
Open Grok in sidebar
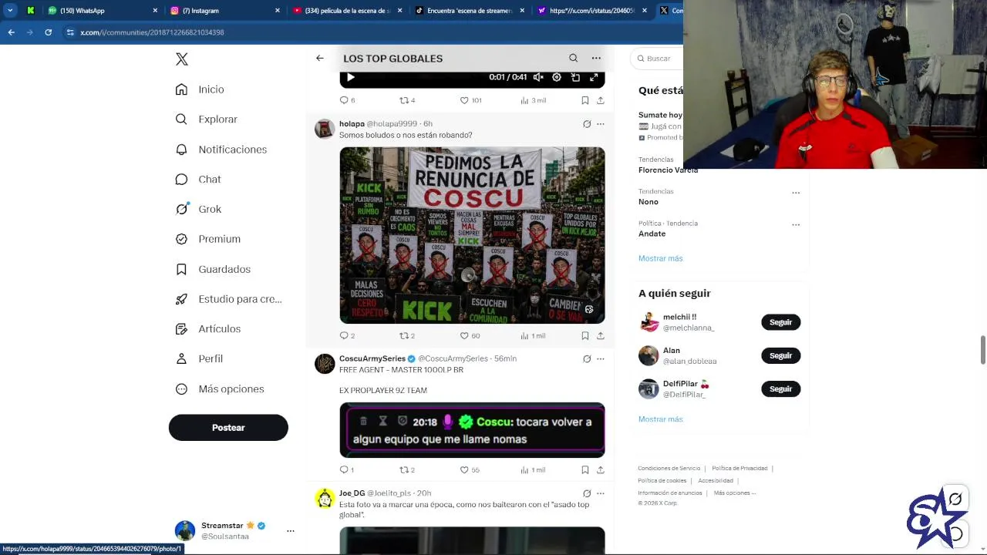pos(198,209)
